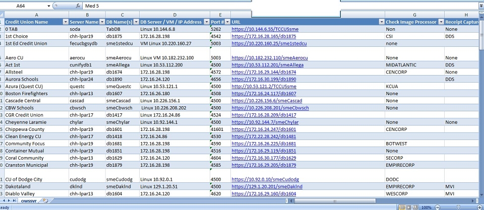Select column A header
The width and height of the screenshot is (484, 210).
[36, 15]
